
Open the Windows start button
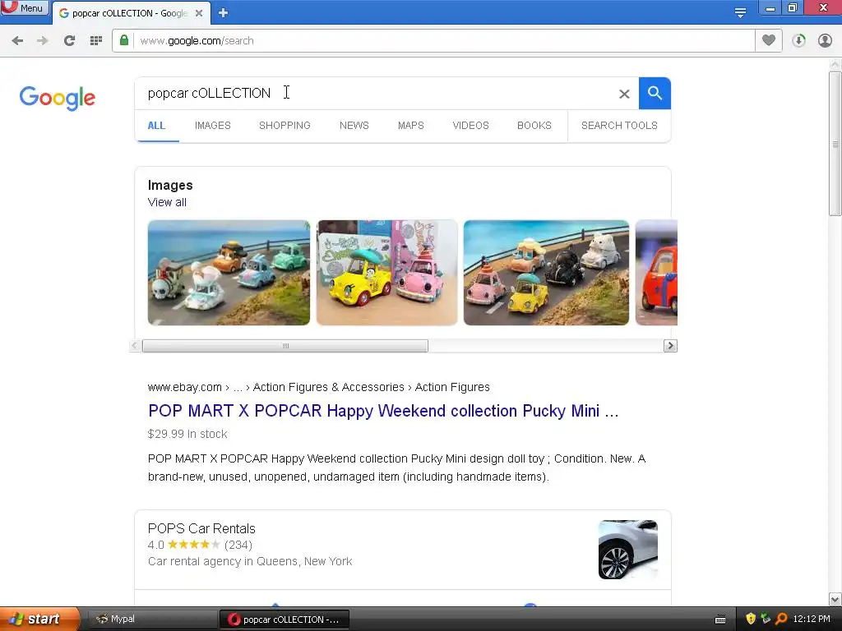(x=39, y=619)
